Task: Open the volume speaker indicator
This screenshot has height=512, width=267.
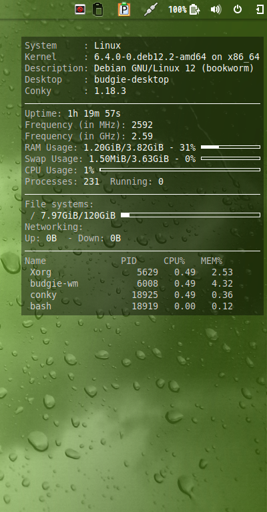Action: pos(216,9)
